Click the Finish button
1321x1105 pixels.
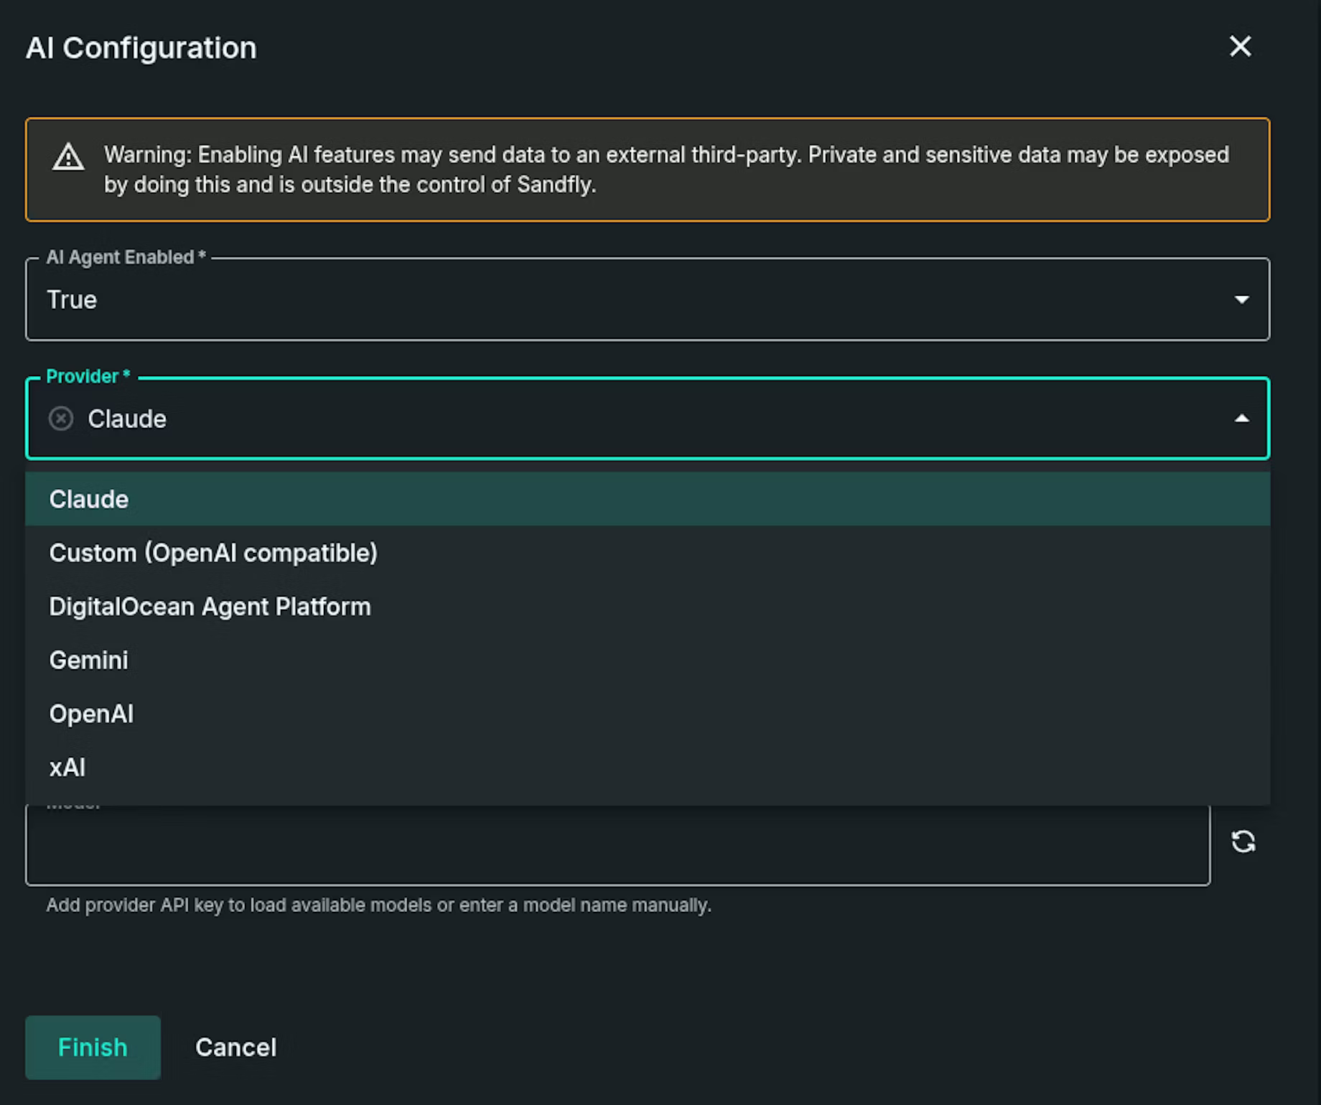tap(93, 1047)
